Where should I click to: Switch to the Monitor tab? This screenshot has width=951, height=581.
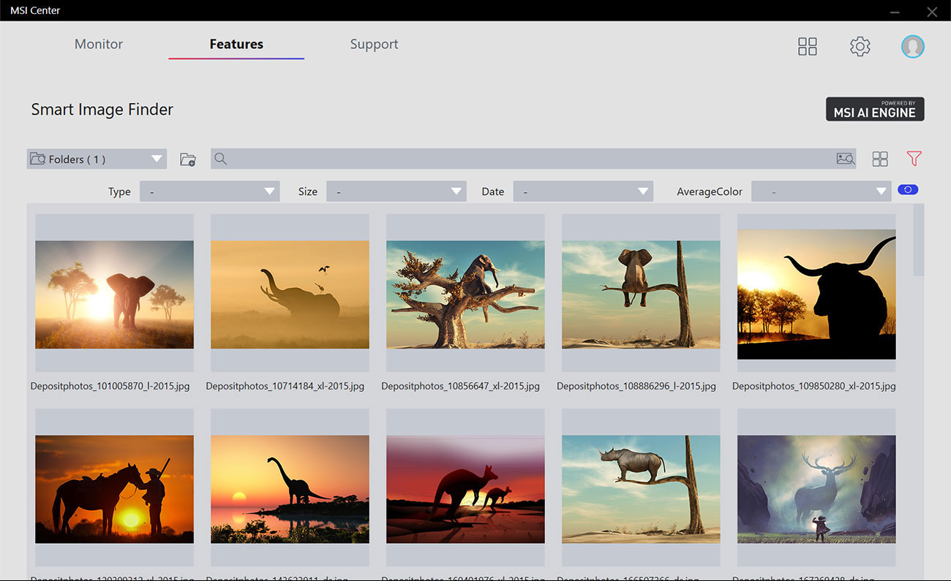(x=99, y=44)
